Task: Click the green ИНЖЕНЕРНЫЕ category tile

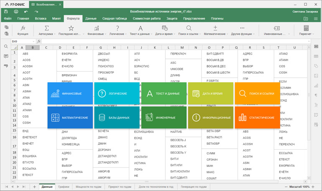Action: (x=164, y=118)
